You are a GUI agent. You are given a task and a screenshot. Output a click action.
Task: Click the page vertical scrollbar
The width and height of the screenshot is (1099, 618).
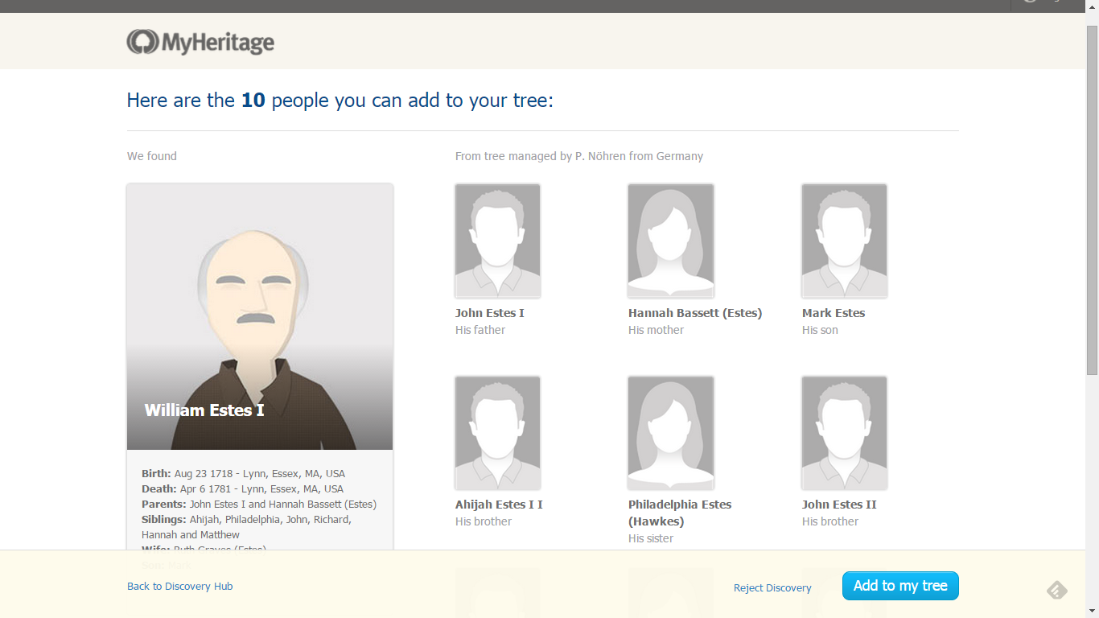pyautogui.click(x=1092, y=200)
